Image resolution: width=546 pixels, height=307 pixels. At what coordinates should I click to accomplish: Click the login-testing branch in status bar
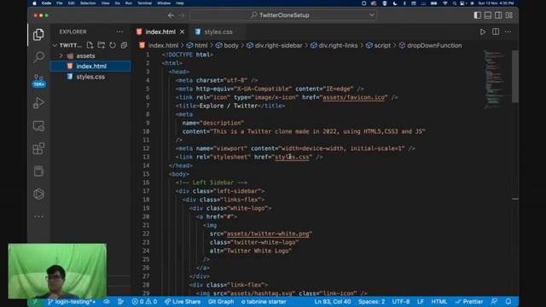[72, 301]
